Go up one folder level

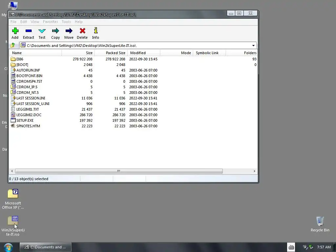point(13,45)
